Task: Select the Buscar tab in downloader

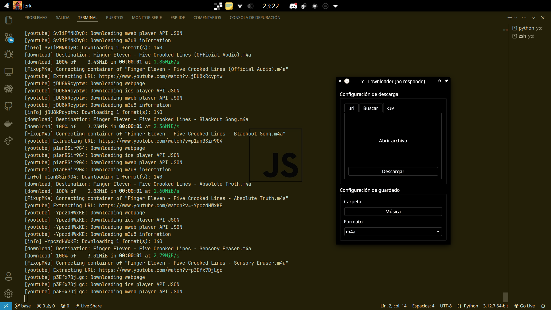Action: pyautogui.click(x=370, y=108)
